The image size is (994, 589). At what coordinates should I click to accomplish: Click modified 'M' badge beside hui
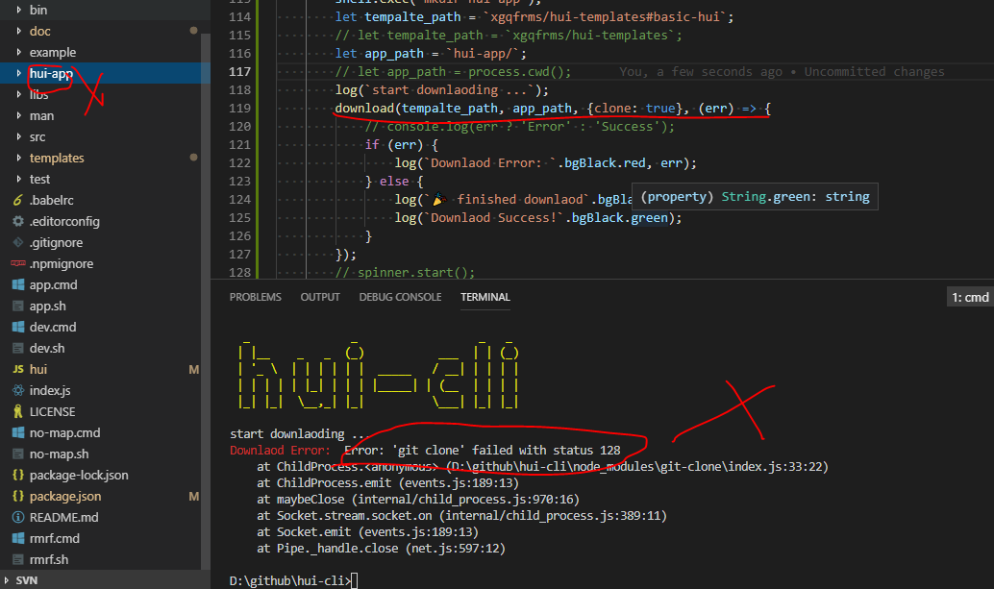click(x=194, y=369)
